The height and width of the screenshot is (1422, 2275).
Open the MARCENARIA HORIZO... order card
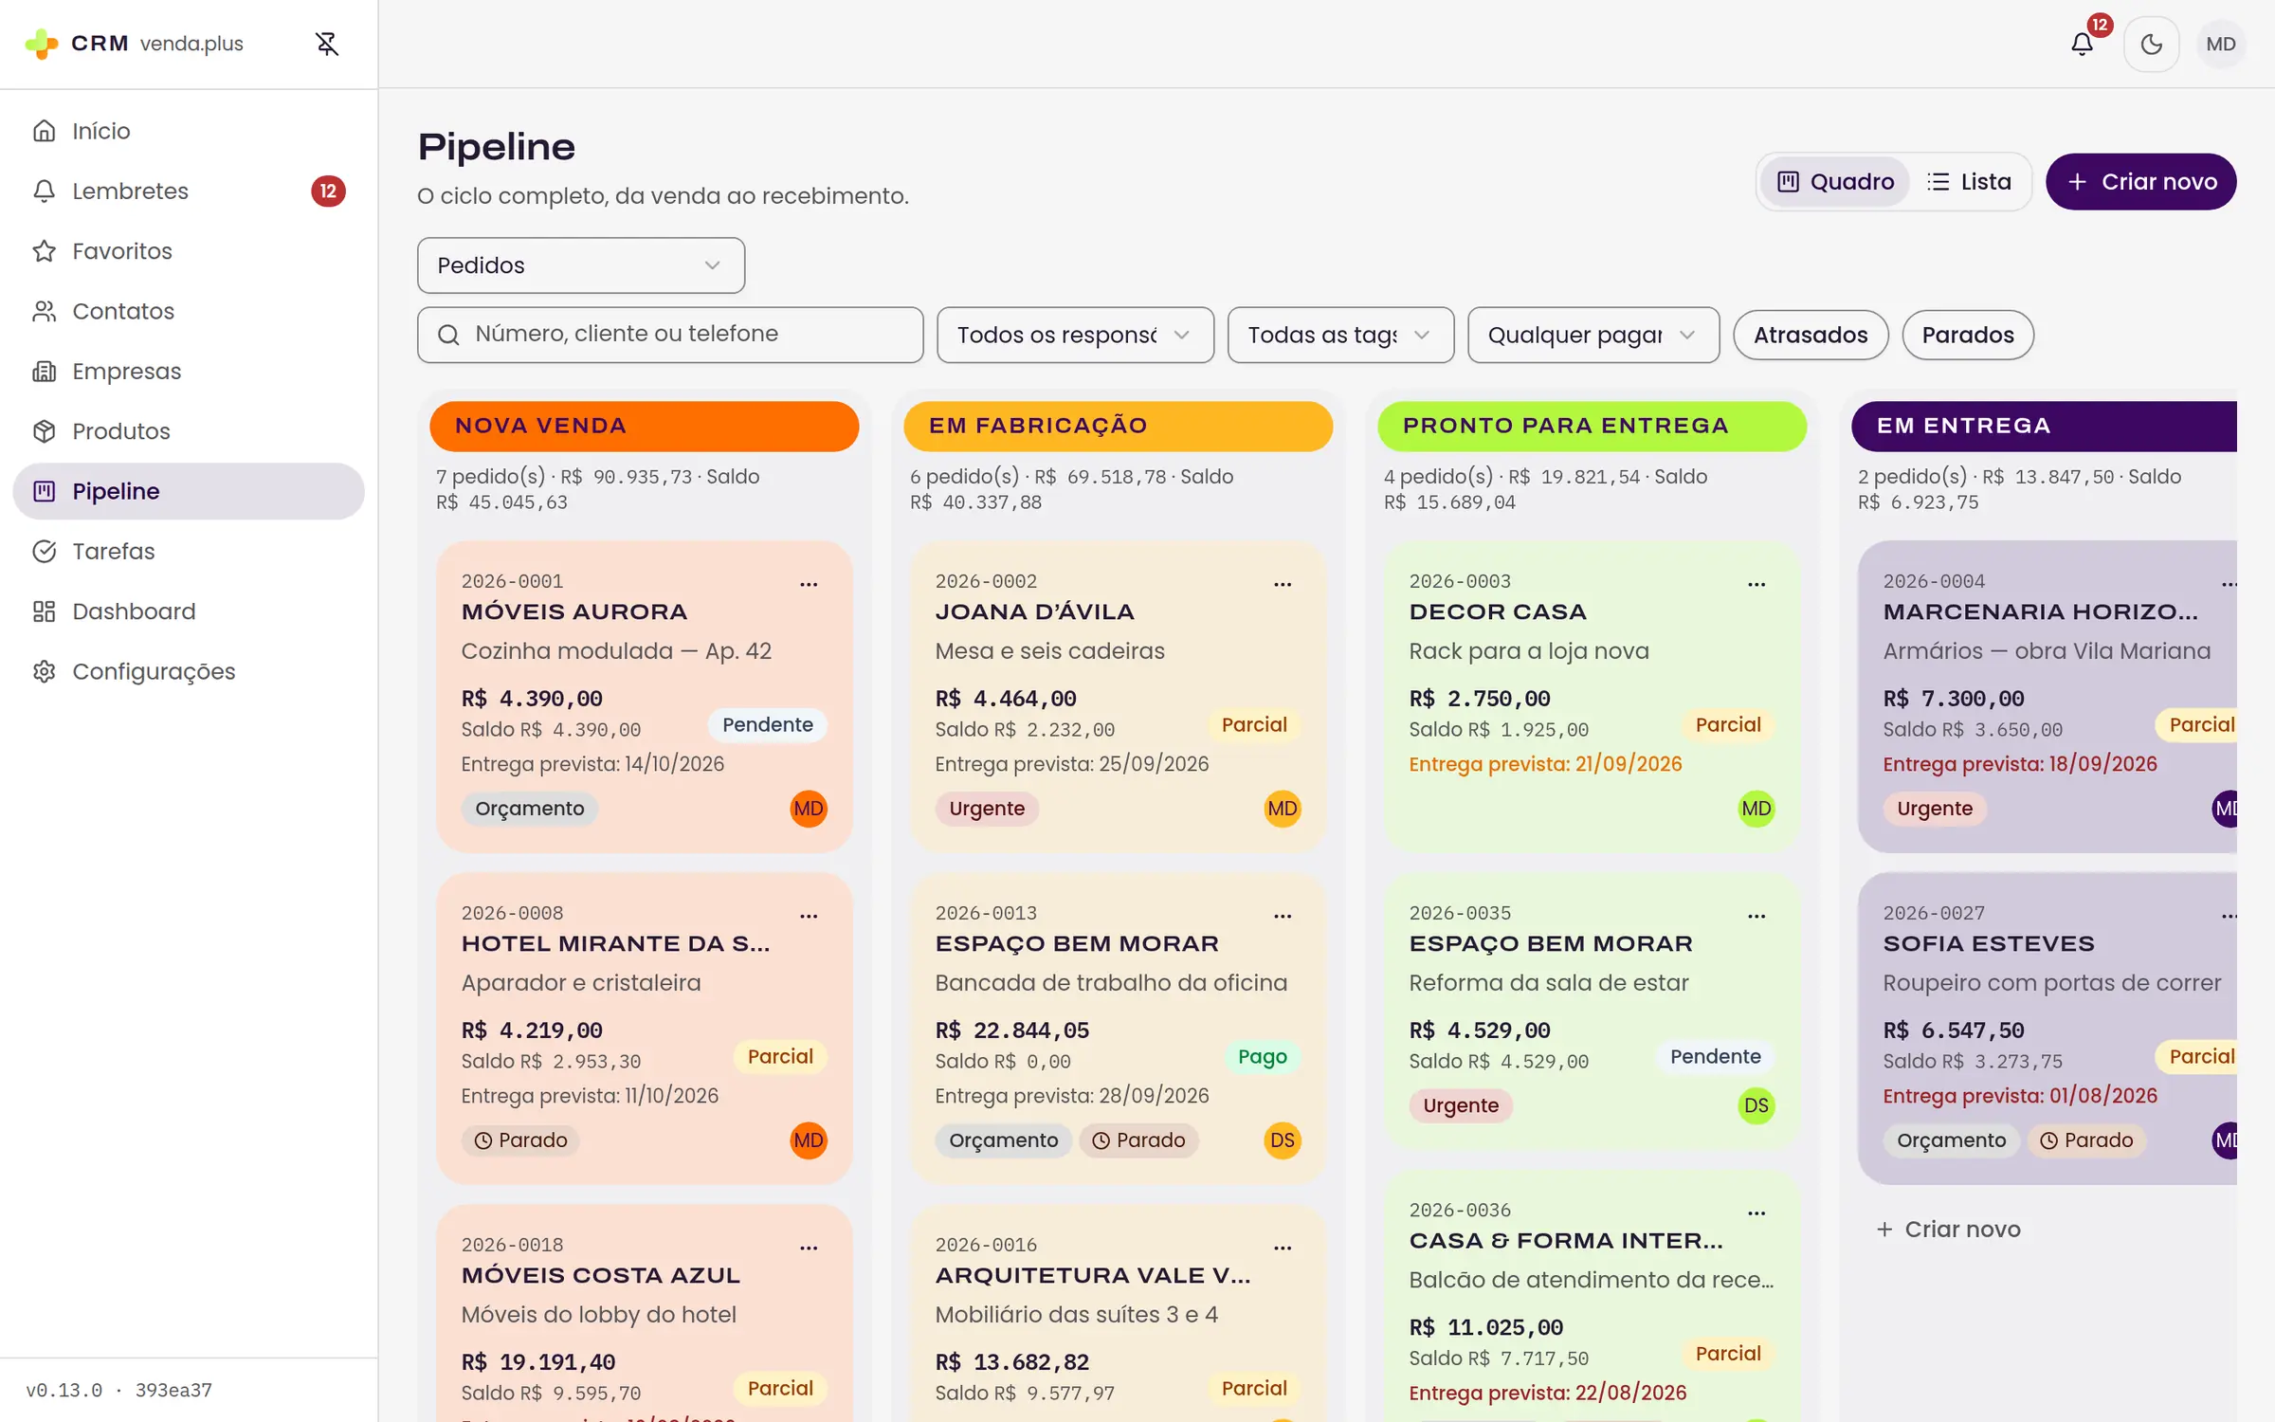coord(2047,697)
